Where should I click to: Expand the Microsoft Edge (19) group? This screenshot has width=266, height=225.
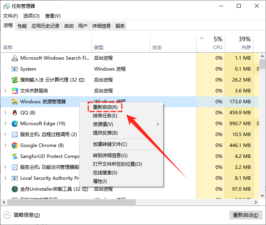5,124
